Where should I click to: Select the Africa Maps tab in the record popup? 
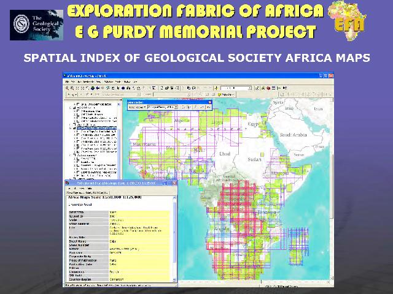(x=85, y=192)
